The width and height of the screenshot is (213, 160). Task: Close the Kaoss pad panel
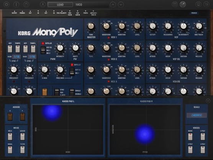208,101
